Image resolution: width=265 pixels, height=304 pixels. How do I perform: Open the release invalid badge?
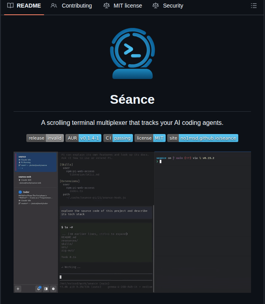point(45,138)
